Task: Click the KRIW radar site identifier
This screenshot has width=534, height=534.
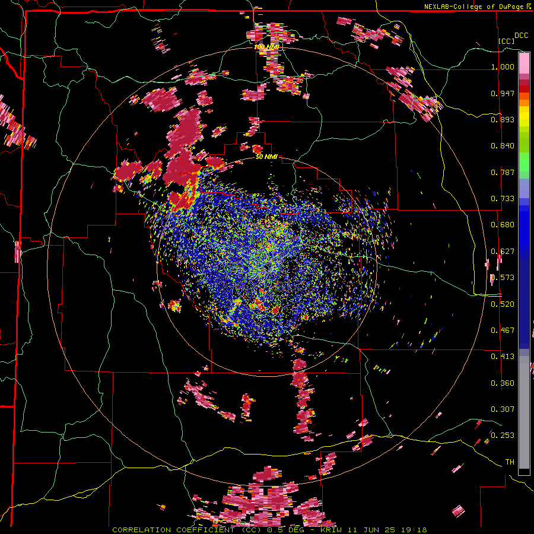Action: point(332,530)
